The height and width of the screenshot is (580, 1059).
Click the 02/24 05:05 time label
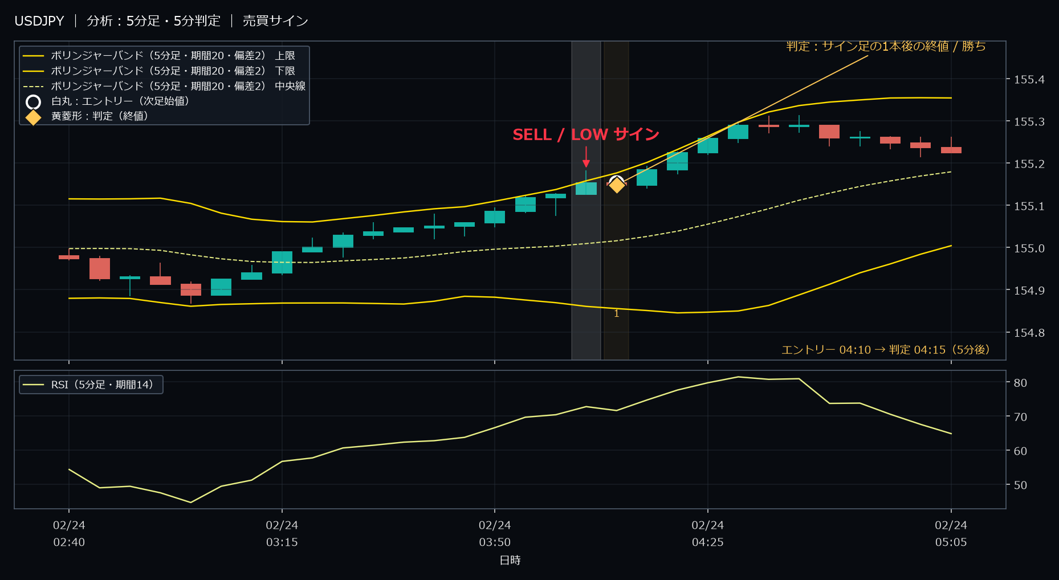click(x=951, y=534)
